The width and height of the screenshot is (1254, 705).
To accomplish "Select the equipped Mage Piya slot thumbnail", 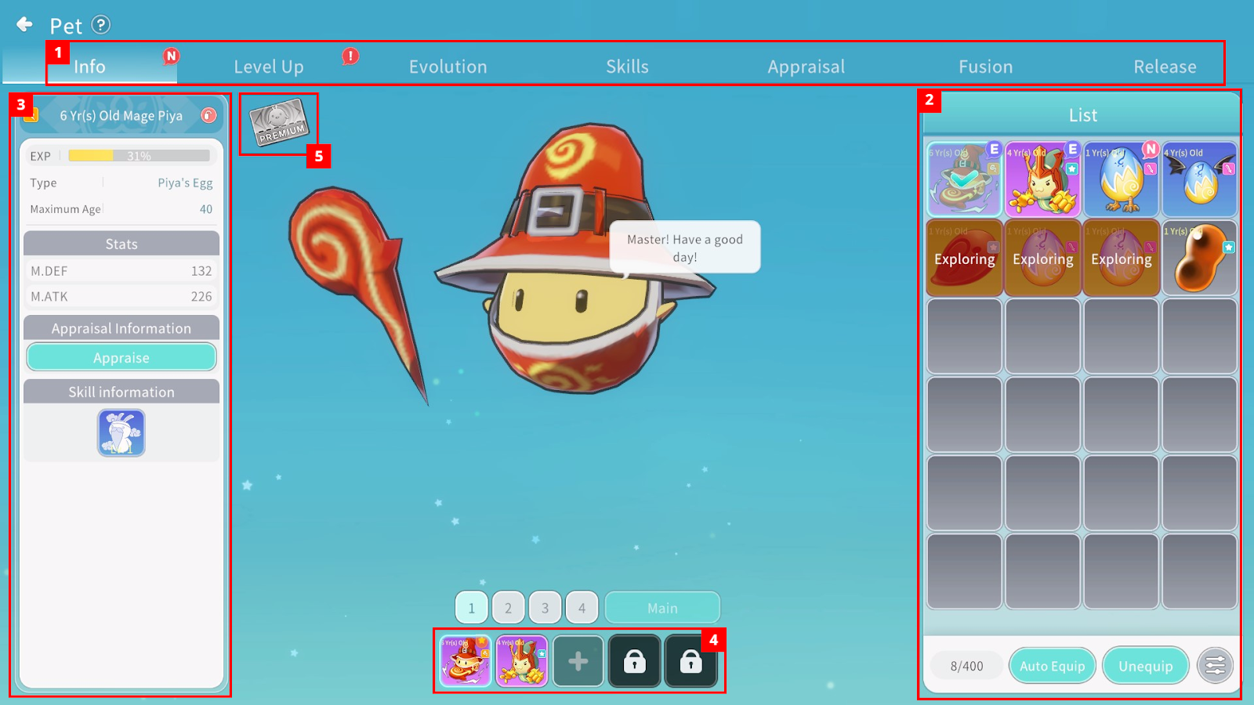I will pyautogui.click(x=466, y=661).
